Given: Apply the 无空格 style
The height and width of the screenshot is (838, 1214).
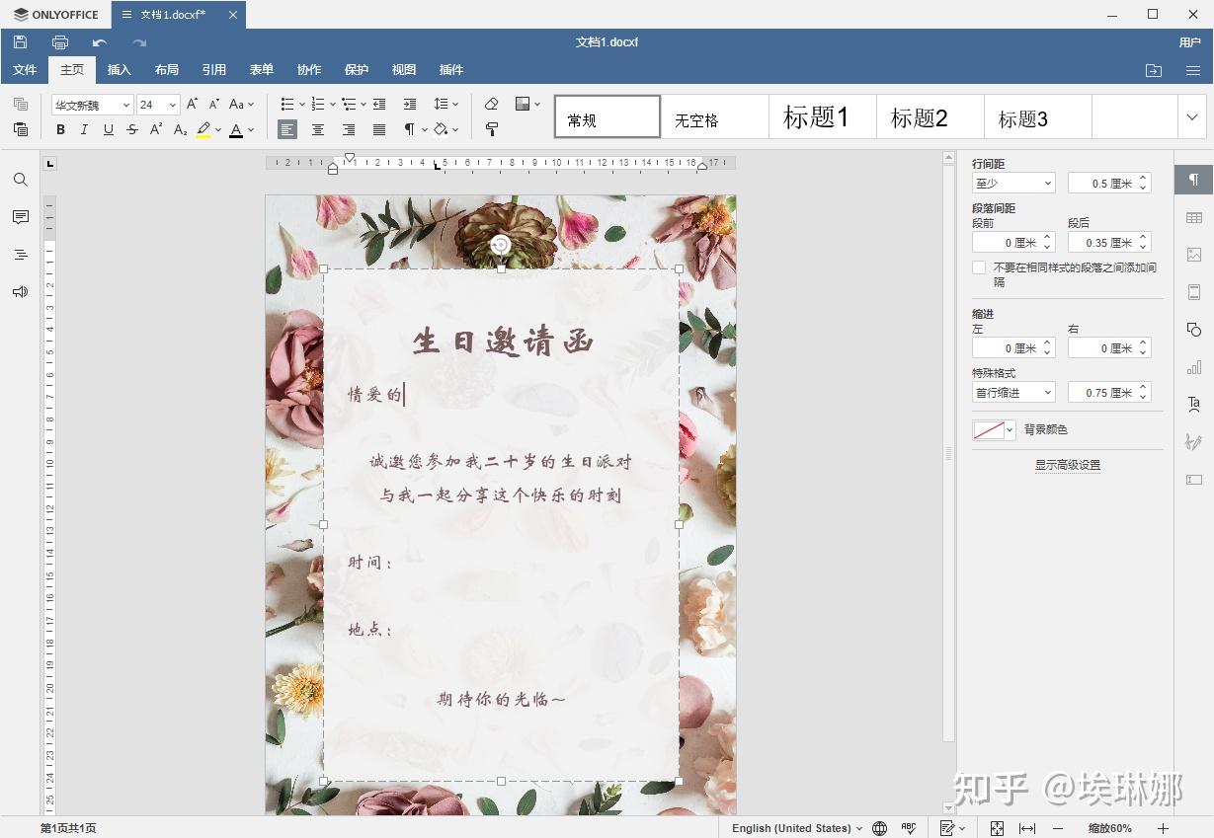Looking at the screenshot, I should click(714, 116).
